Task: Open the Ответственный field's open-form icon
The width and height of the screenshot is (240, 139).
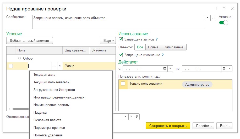Action: click(x=137, y=117)
